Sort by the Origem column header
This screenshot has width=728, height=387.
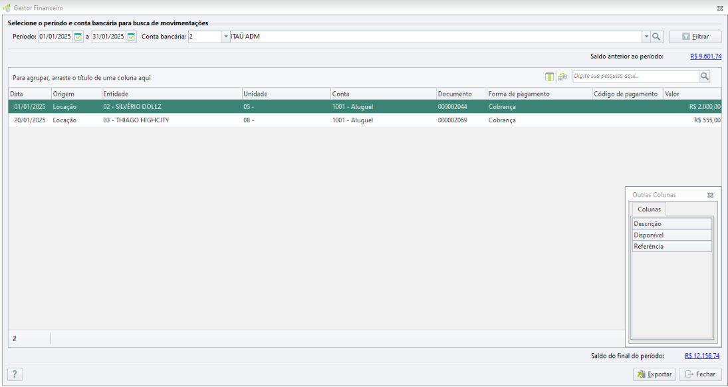coord(76,94)
